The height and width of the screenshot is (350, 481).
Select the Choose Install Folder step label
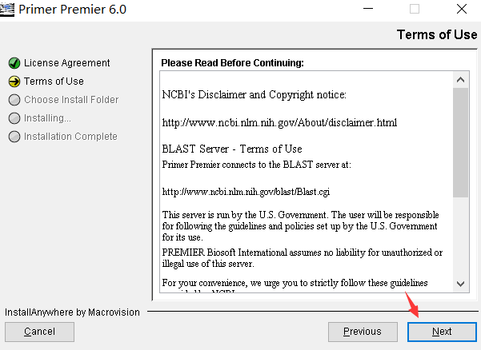(x=71, y=100)
